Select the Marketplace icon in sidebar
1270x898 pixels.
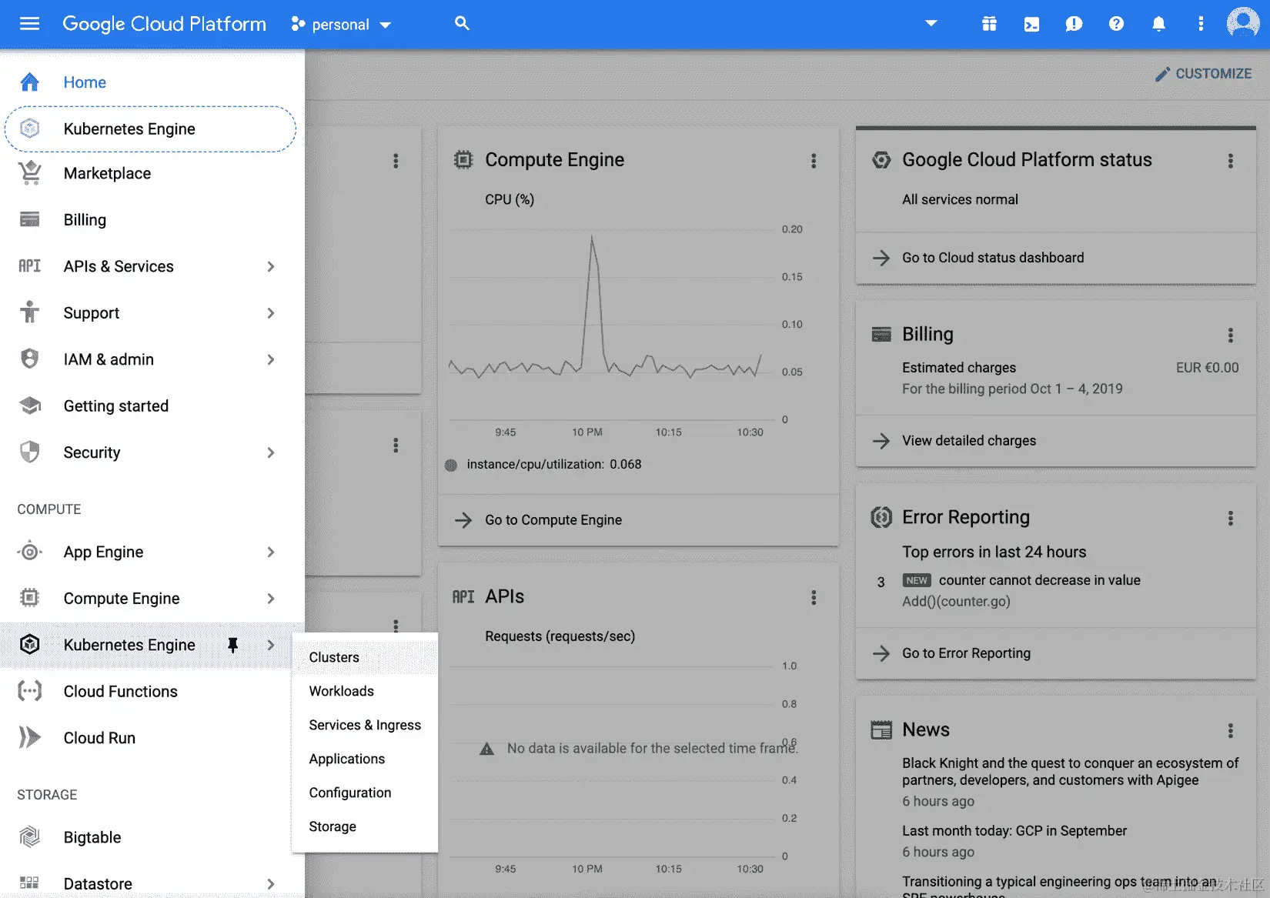pos(29,173)
